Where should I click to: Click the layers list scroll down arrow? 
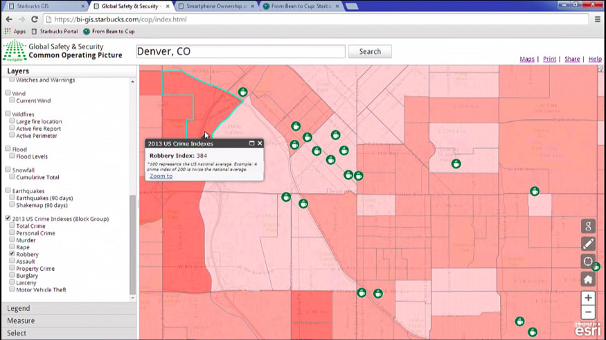click(x=132, y=298)
